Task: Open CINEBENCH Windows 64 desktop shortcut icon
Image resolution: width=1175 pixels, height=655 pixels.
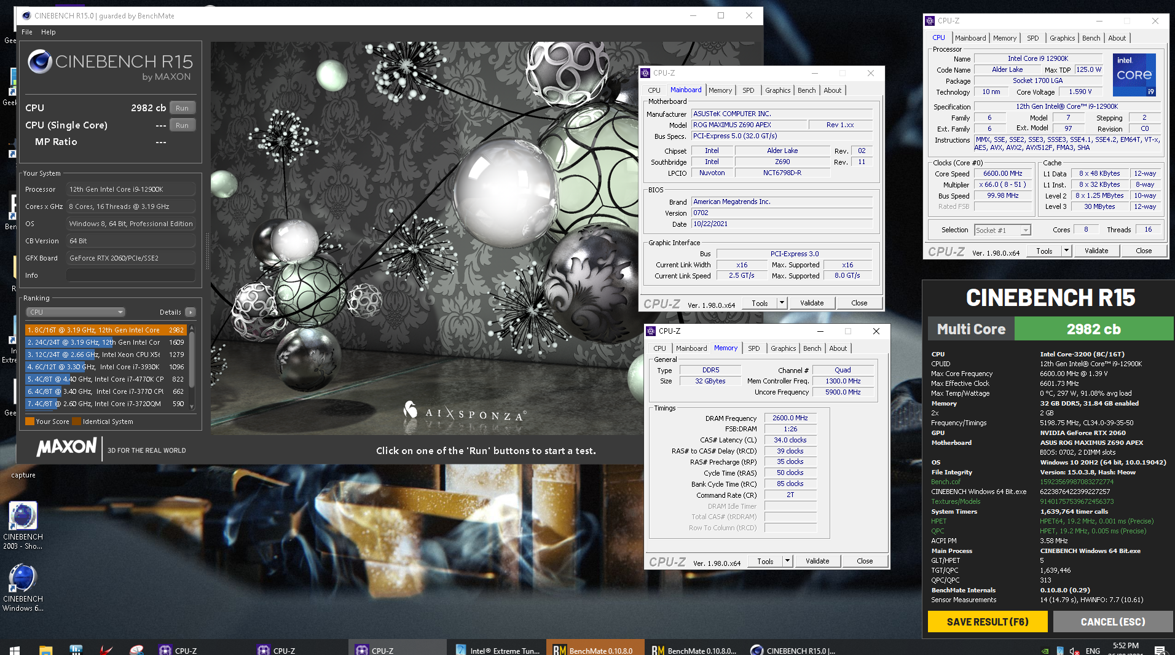Action: [23, 587]
